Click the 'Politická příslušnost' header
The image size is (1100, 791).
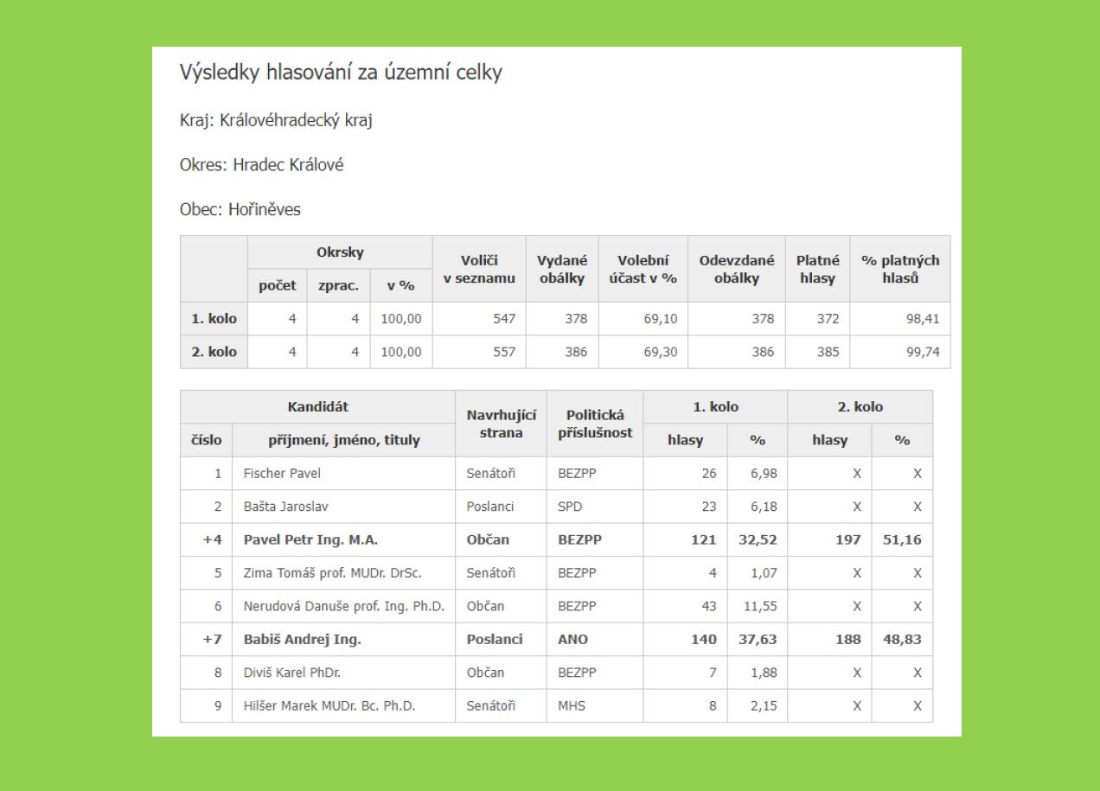pyautogui.click(x=595, y=424)
